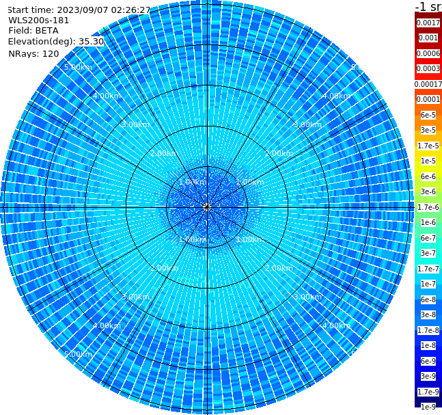Screen dimensions: 442x415
Task: Click the upper-right 4.00km range label
Action: point(336,96)
